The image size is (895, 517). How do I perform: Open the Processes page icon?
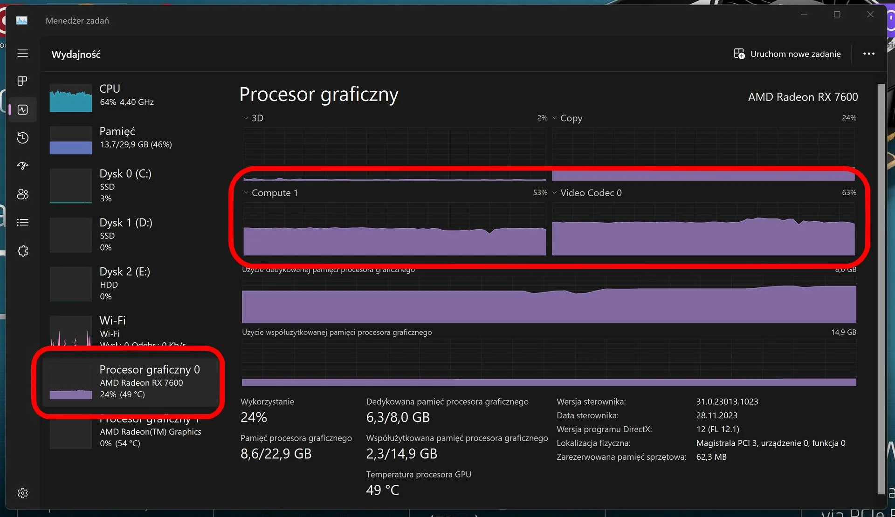[22, 81]
